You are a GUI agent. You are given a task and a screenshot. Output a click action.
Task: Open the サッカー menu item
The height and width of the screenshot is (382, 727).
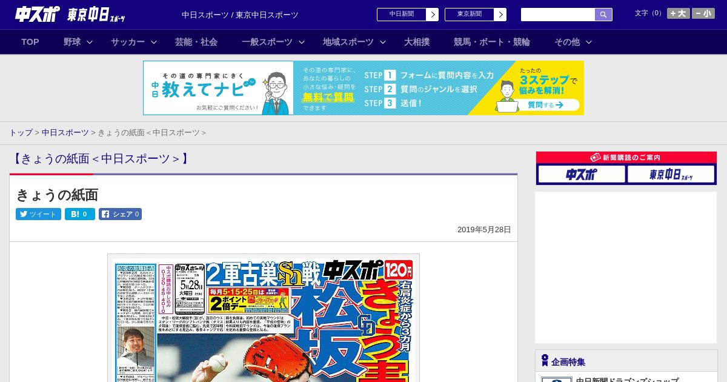click(x=128, y=42)
